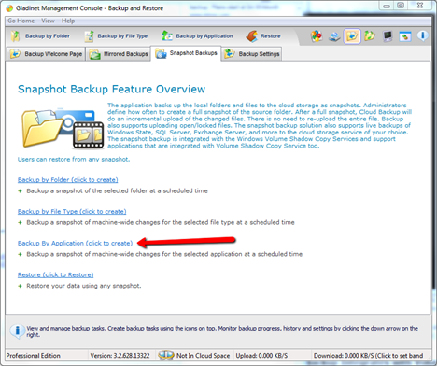Click the Snapshot Backup Feature Overview heading
The width and height of the screenshot is (437, 366).
click(x=111, y=89)
